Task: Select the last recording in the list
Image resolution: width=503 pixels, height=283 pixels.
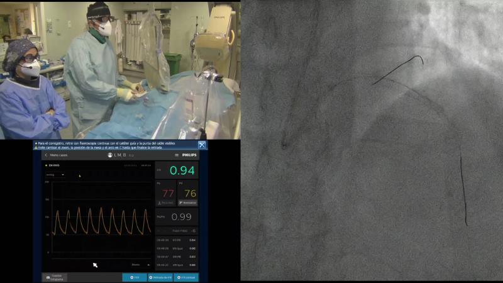Action: pos(176,265)
